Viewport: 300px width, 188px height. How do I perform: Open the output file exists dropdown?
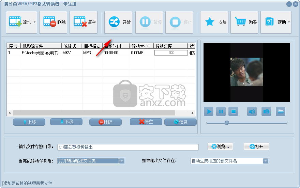coord(265,161)
